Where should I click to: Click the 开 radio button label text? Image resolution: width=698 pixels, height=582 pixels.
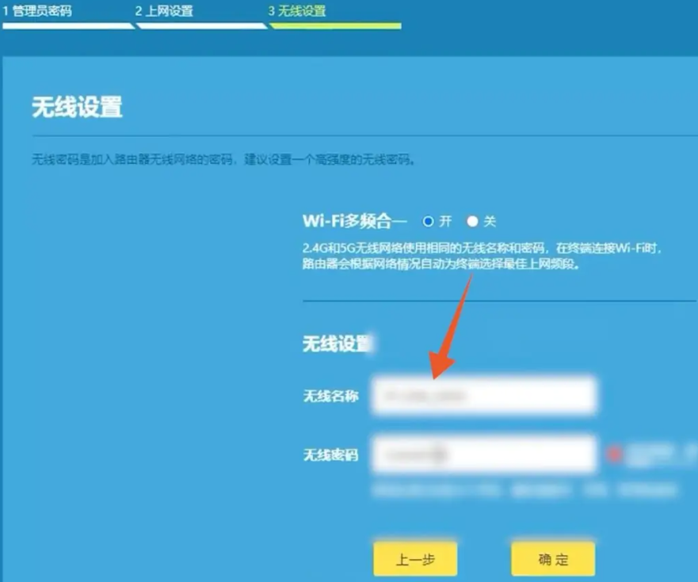pos(445,222)
